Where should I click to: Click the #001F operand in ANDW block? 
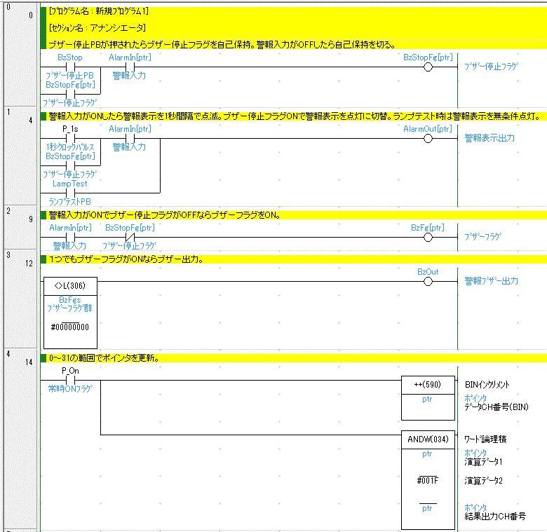[x=427, y=480]
